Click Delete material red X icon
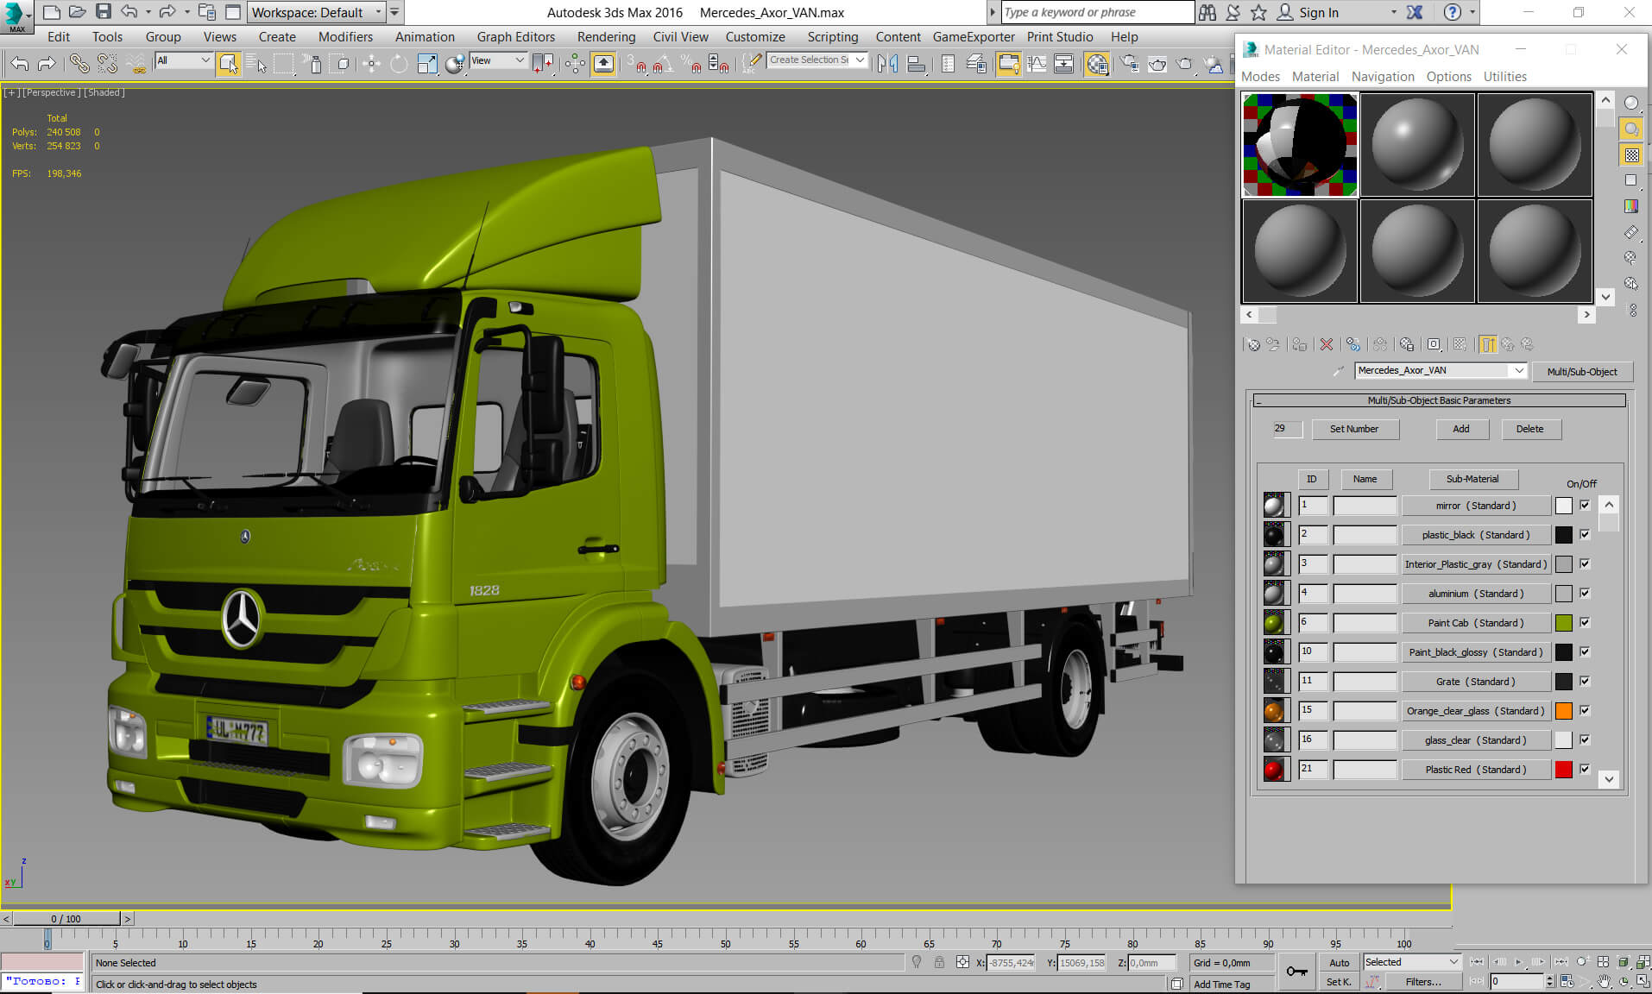Screen dimensions: 1652x994 click(1327, 344)
